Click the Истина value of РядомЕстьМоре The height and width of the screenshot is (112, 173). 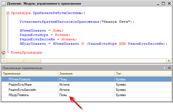tap(64, 85)
